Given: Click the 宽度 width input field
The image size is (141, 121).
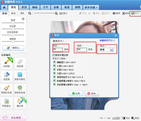Looking at the screenshot, I should [x=57, y=50].
